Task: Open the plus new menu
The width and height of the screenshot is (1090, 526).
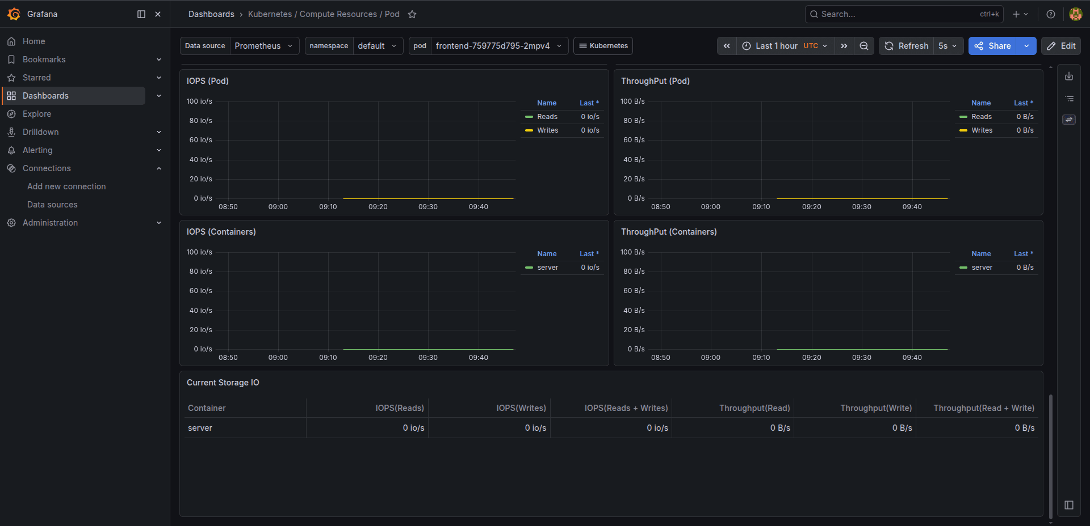Action: tap(1020, 14)
